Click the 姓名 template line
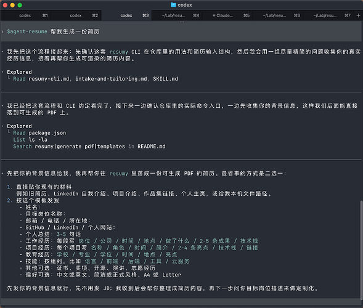This screenshot has height=308, width=363. pos(30,207)
